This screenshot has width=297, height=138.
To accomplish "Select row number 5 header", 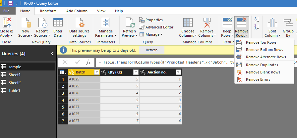I will (63, 107).
